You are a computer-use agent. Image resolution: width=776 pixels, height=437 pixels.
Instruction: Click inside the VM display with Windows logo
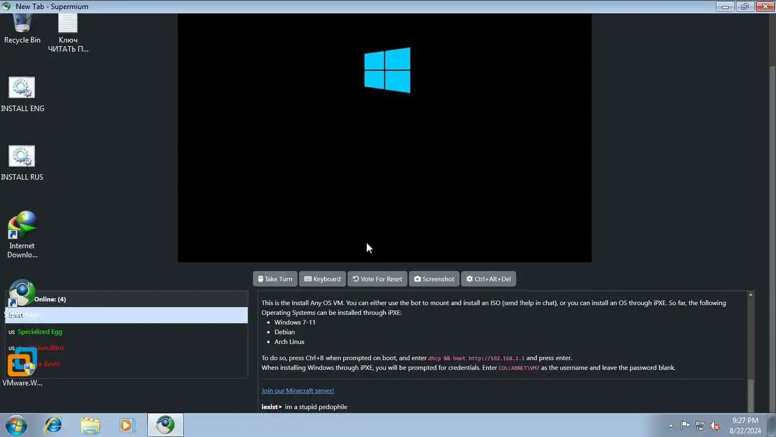click(384, 138)
